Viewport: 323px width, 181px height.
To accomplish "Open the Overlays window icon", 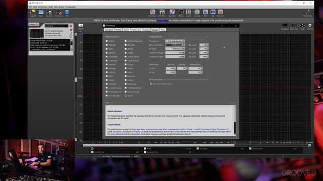I will (197, 12).
